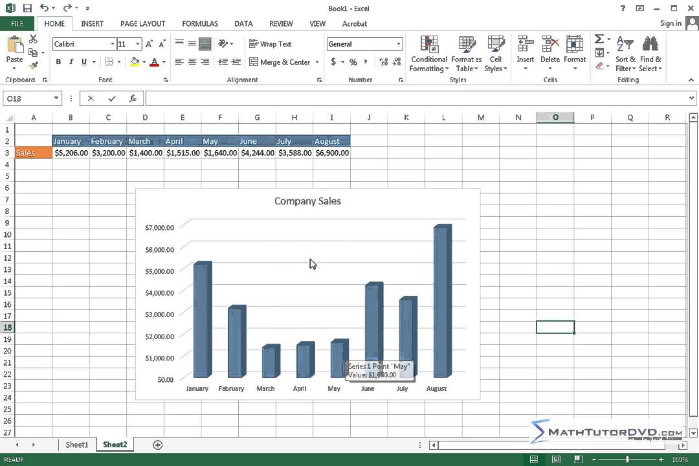699x466 pixels.
Task: Toggle Italic formatting
Action: [71, 61]
